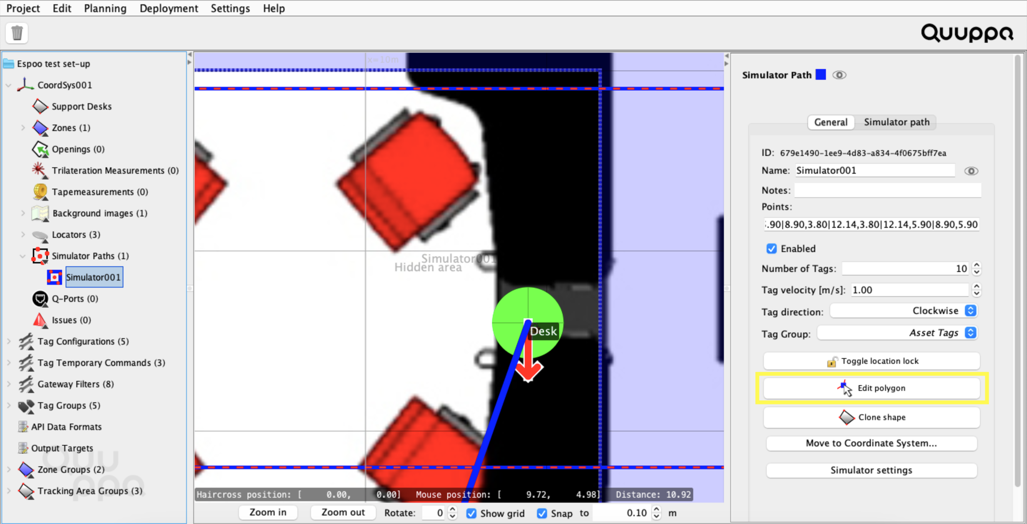Image resolution: width=1027 pixels, height=524 pixels.
Task: Click the Simulator Paths icon
Action: (40, 256)
